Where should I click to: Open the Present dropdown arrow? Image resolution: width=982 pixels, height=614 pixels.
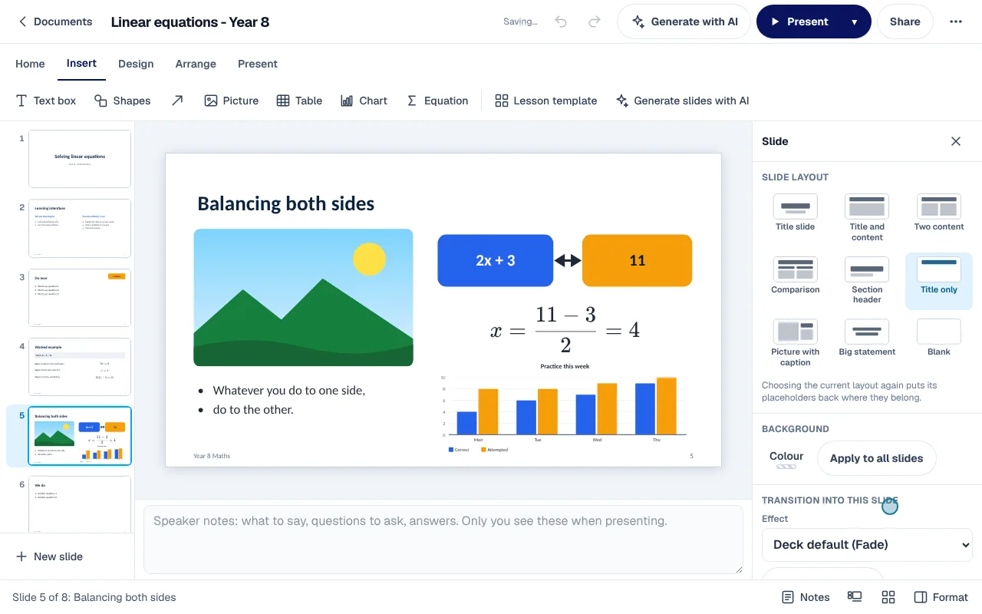click(x=855, y=21)
